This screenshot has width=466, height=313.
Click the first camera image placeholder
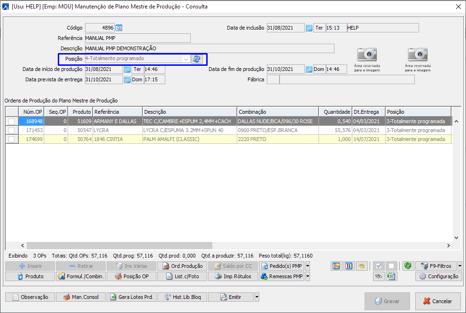[x=367, y=60]
